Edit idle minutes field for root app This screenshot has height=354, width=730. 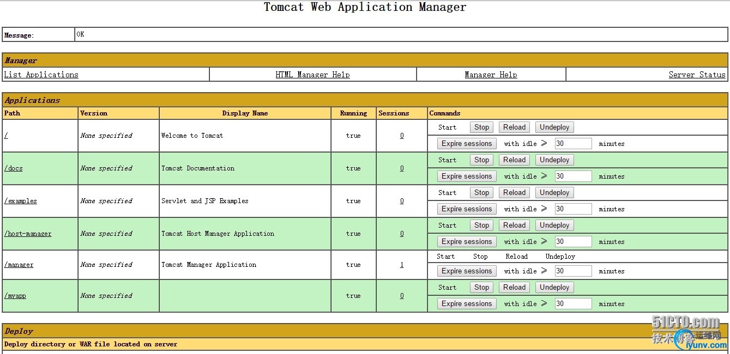point(573,144)
